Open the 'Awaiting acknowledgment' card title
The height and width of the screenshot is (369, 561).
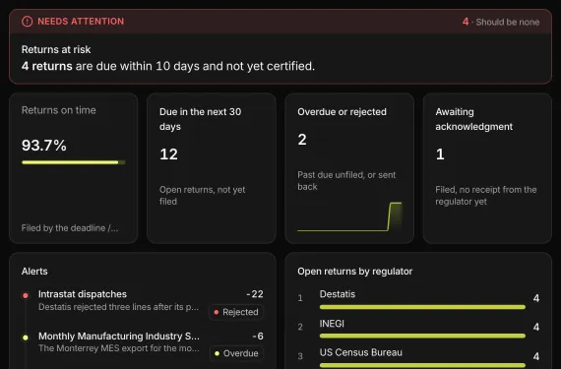click(474, 119)
